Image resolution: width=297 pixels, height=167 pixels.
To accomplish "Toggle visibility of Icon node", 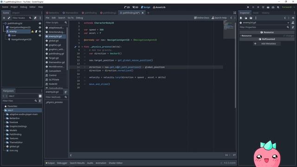I will click(40, 35).
